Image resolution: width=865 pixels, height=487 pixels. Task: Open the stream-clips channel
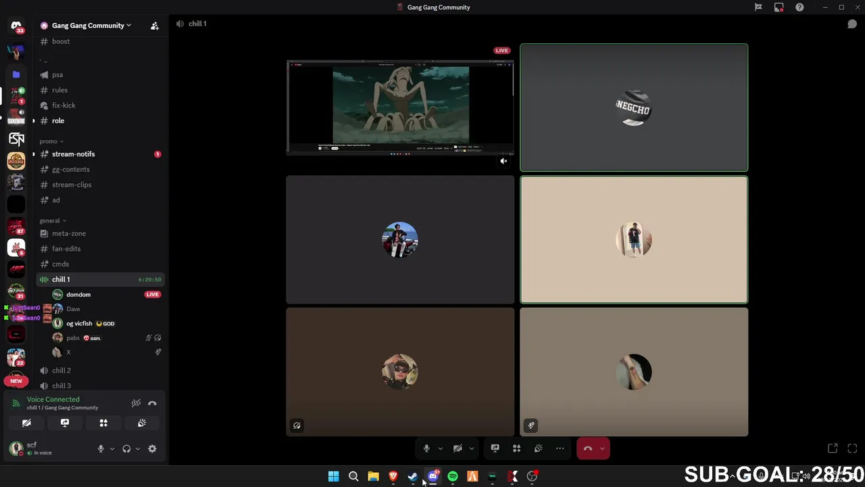[x=100, y=185]
